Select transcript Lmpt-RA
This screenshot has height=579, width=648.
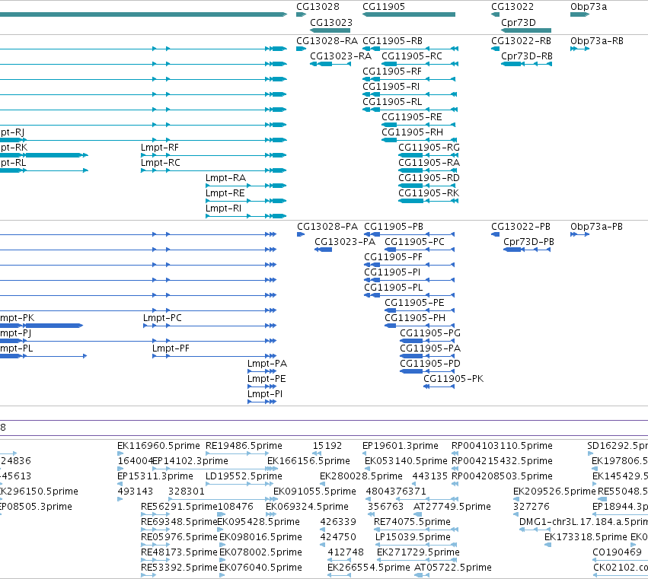click(x=225, y=178)
